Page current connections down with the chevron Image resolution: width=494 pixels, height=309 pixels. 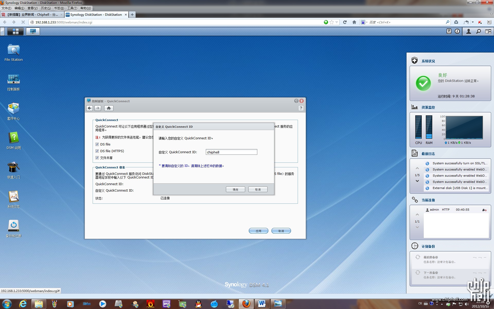point(417,227)
